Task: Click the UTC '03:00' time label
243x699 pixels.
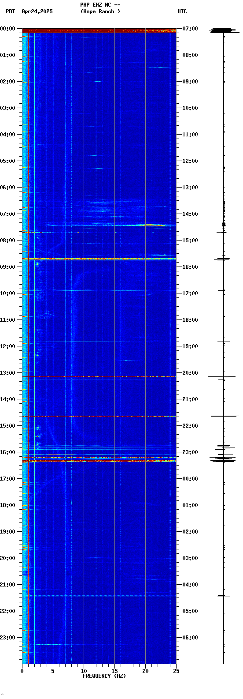Action: tap(190, 558)
